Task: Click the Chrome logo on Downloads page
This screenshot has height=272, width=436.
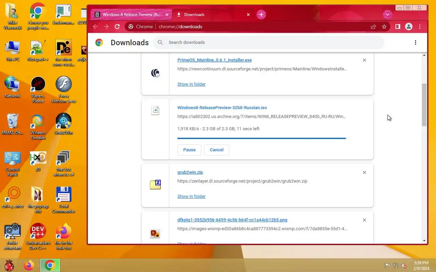Action: [x=99, y=42]
